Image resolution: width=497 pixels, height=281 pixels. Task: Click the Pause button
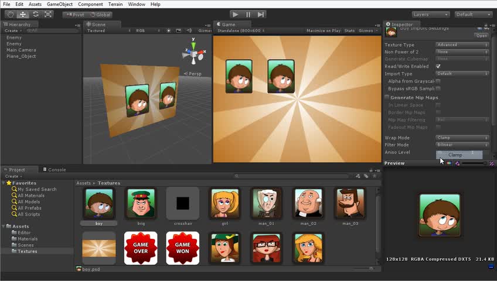coord(248,14)
